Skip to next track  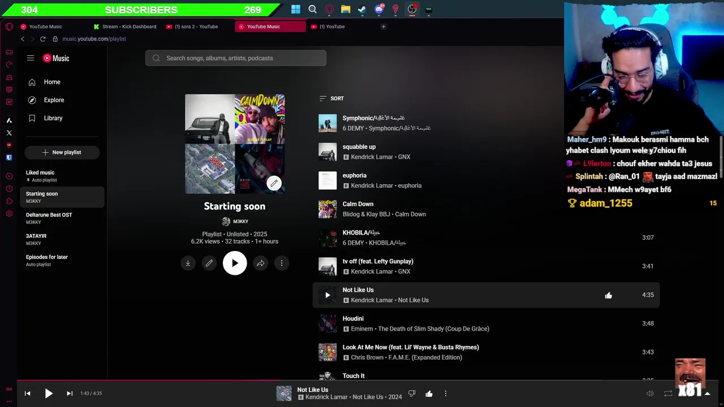tap(70, 393)
